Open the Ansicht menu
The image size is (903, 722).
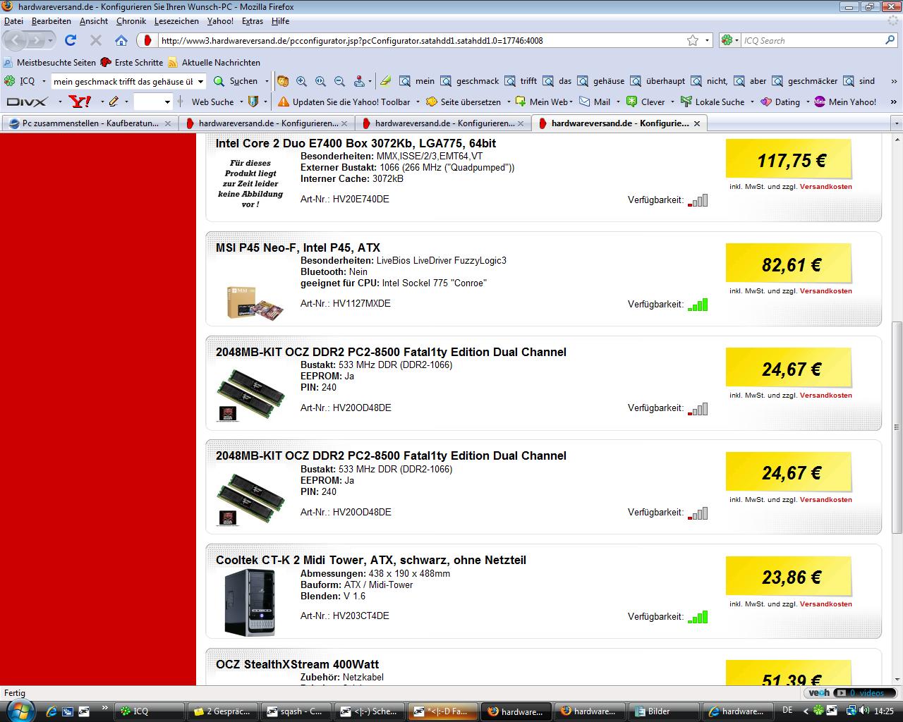[x=94, y=21]
